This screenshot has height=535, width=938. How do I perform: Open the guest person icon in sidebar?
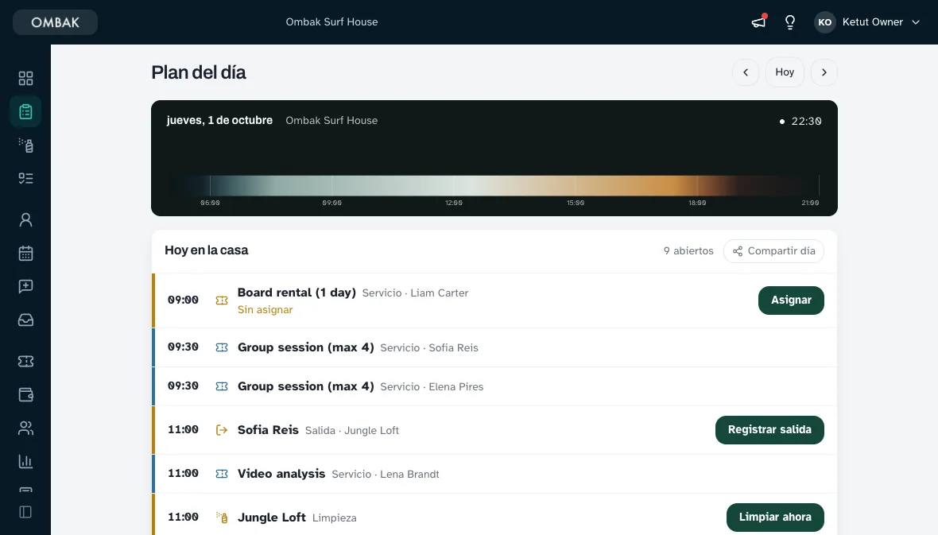25,219
